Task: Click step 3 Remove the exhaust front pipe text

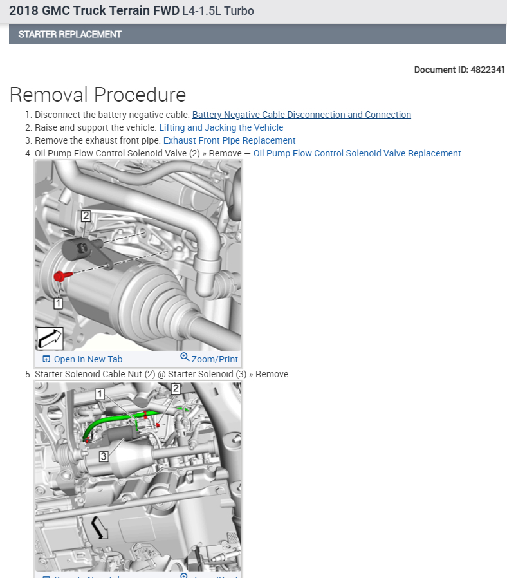Action: coord(98,140)
